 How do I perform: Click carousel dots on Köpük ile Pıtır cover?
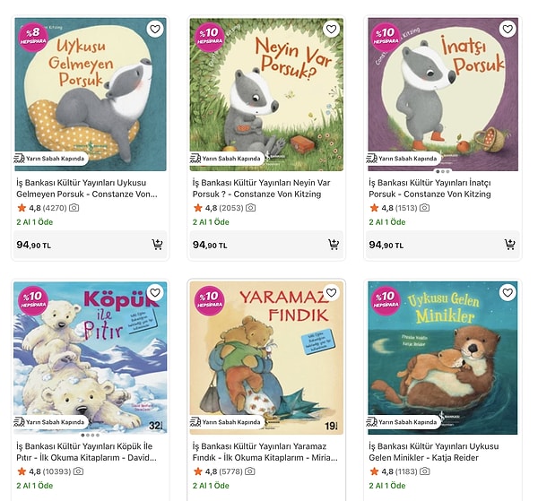[90, 435]
